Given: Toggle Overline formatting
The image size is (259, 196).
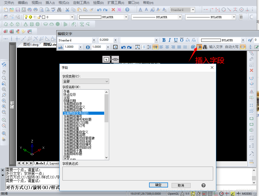Looking at the screenshot, I should tap(182, 40).
